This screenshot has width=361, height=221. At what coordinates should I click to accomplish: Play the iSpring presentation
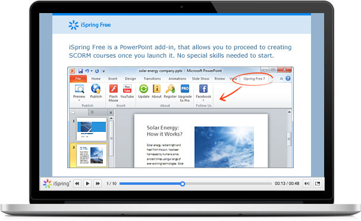click(87, 184)
